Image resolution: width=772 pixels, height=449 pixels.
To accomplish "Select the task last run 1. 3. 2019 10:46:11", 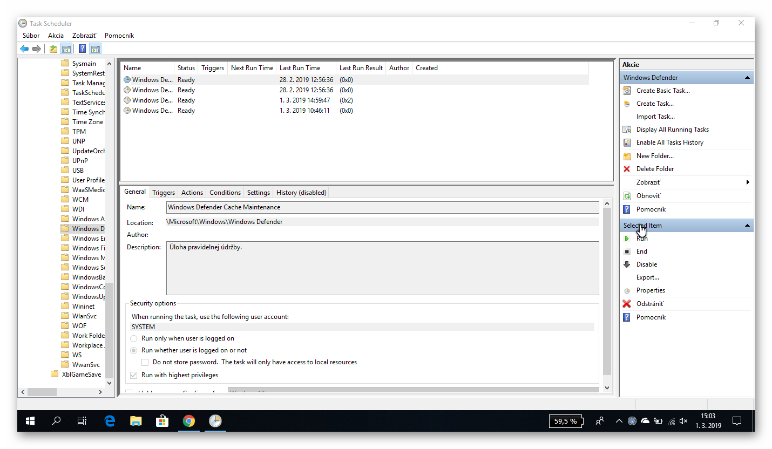I will point(354,111).
